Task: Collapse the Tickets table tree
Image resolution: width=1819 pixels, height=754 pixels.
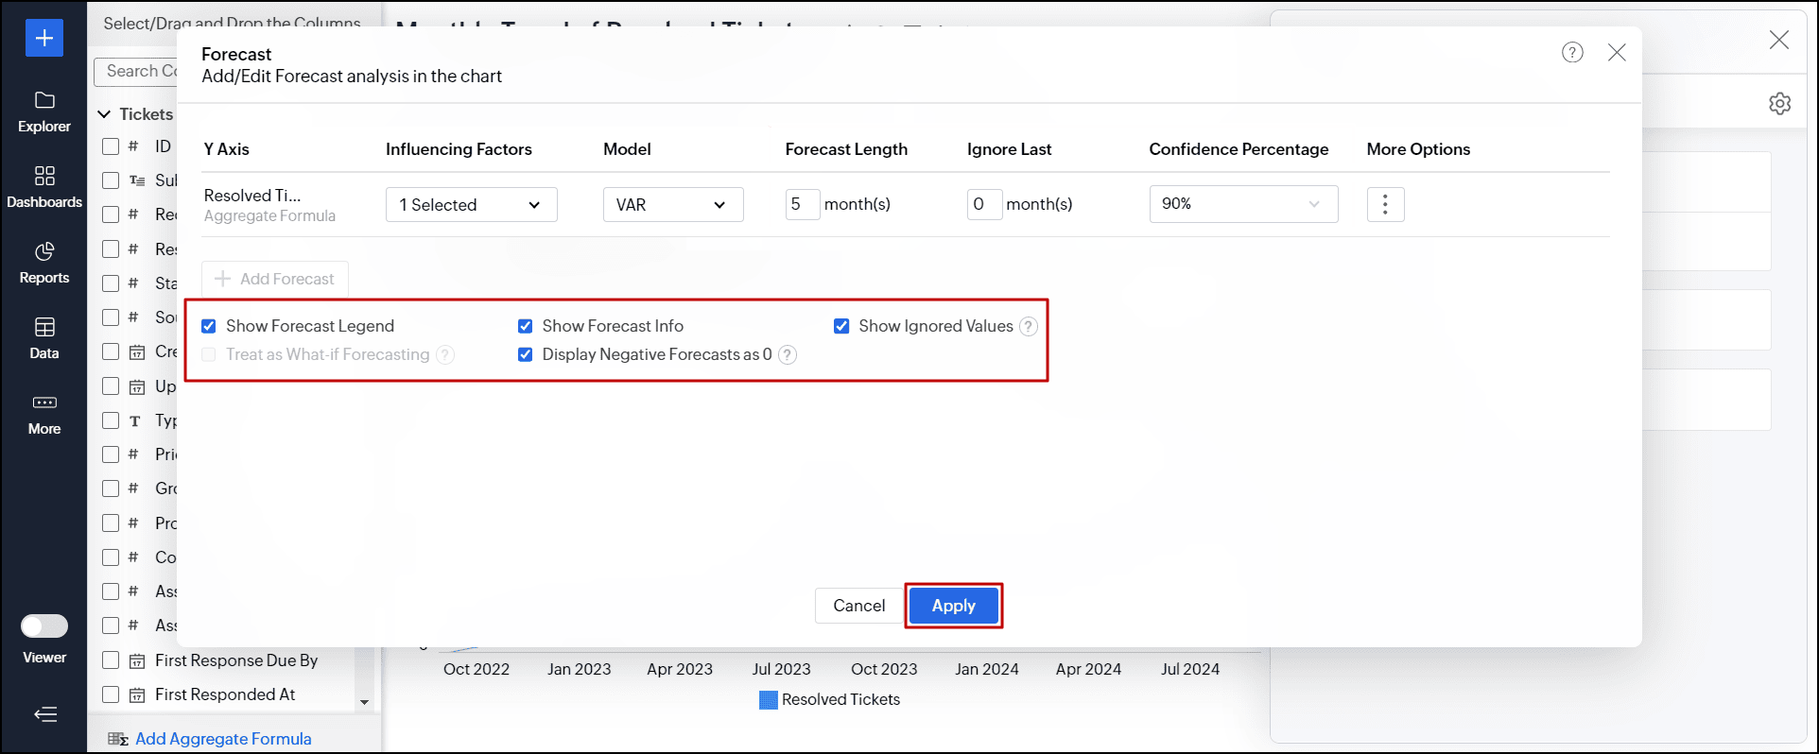Action: pyautogui.click(x=105, y=114)
